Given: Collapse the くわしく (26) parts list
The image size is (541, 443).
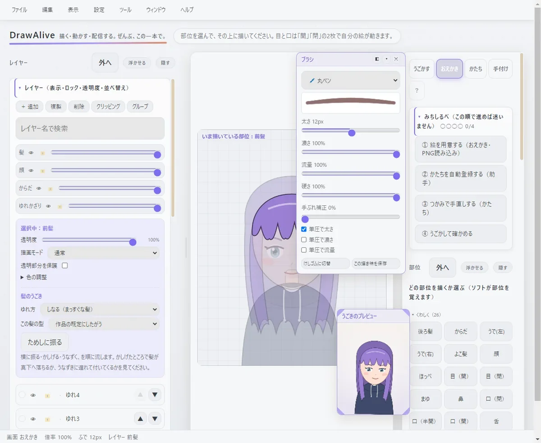Looking at the screenshot, I should coord(426,315).
